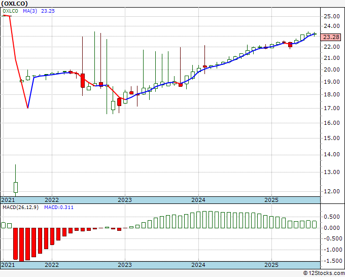Click the 19.00 price axis label
The width and height of the screenshot is (345, 277).
coord(332,82)
